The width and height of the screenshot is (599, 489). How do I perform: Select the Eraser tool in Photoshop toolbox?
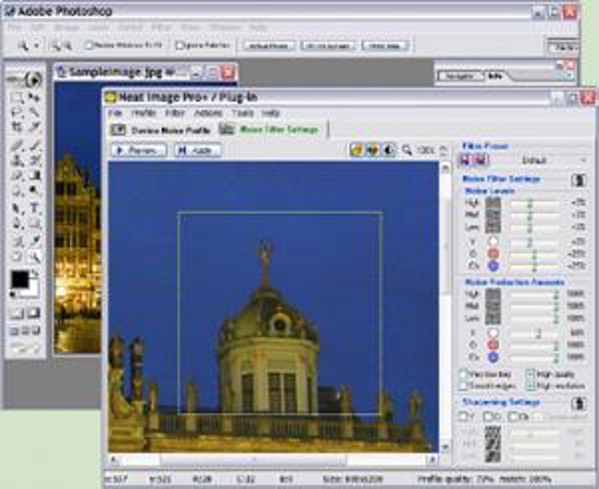17,175
